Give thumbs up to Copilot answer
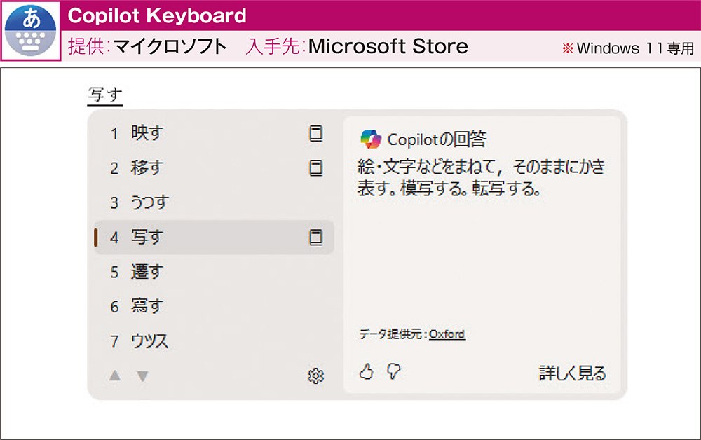This screenshot has height=440, width=701. click(x=366, y=371)
